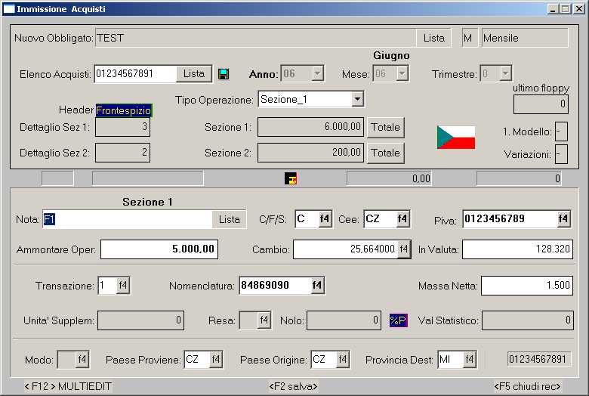Click the Modo input field
The image size is (589, 396).
[66, 360]
